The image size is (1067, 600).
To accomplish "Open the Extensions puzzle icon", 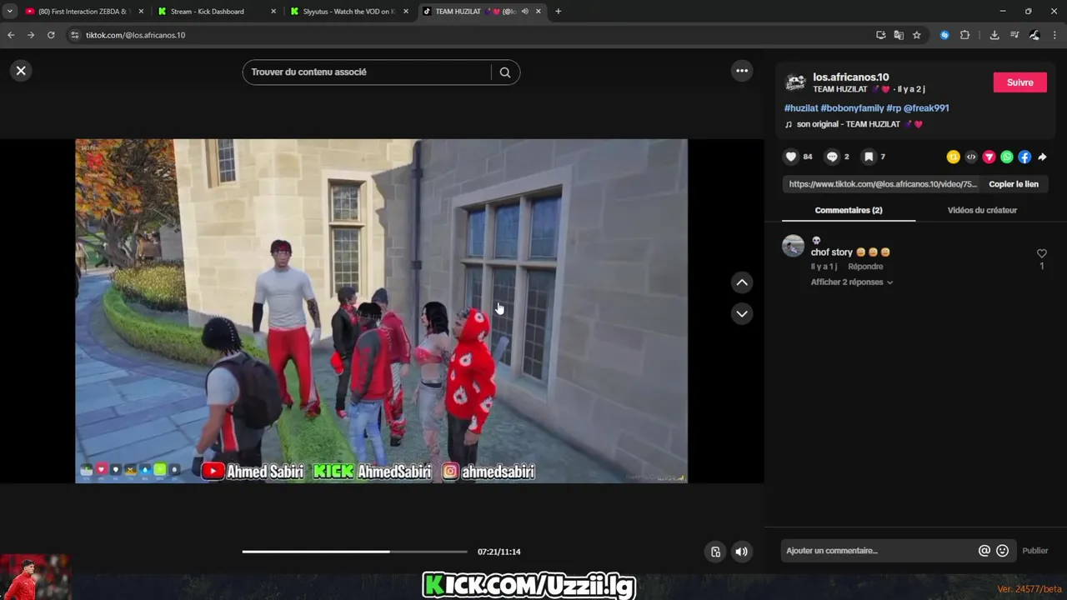I will (964, 35).
